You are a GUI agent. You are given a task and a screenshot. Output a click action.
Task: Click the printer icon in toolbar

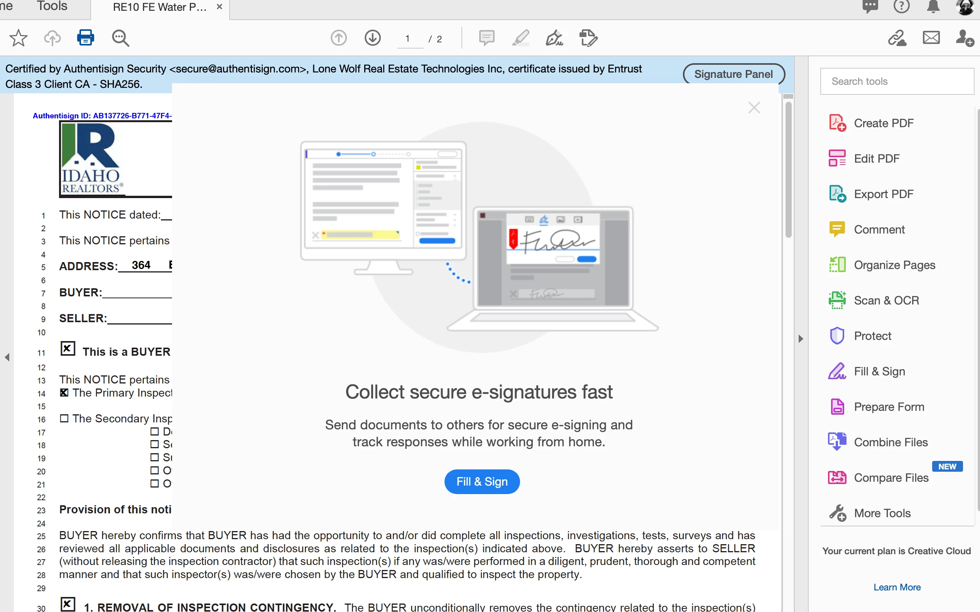(x=86, y=38)
